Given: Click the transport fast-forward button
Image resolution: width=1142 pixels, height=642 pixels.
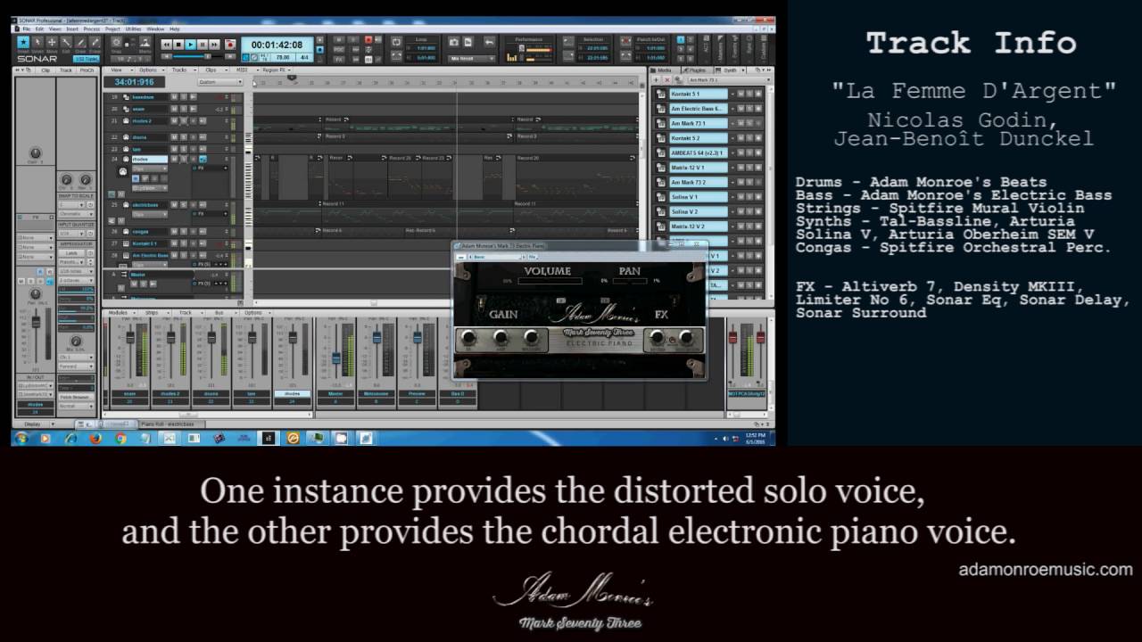Looking at the screenshot, I should 214,45.
